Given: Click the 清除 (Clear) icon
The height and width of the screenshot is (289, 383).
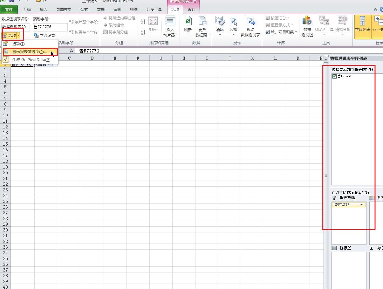Looking at the screenshot, I should (220, 21).
